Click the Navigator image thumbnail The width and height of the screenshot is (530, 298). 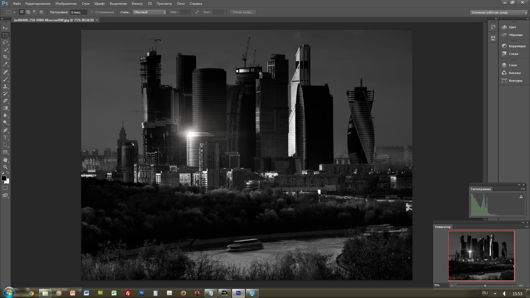[x=481, y=256]
